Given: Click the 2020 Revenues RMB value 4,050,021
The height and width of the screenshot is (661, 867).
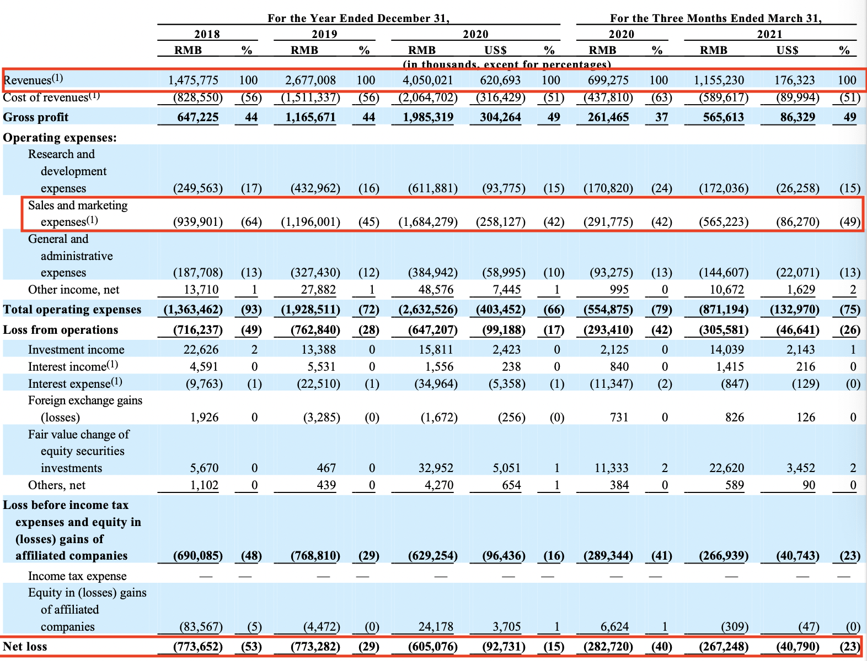Looking at the screenshot, I should click(427, 80).
